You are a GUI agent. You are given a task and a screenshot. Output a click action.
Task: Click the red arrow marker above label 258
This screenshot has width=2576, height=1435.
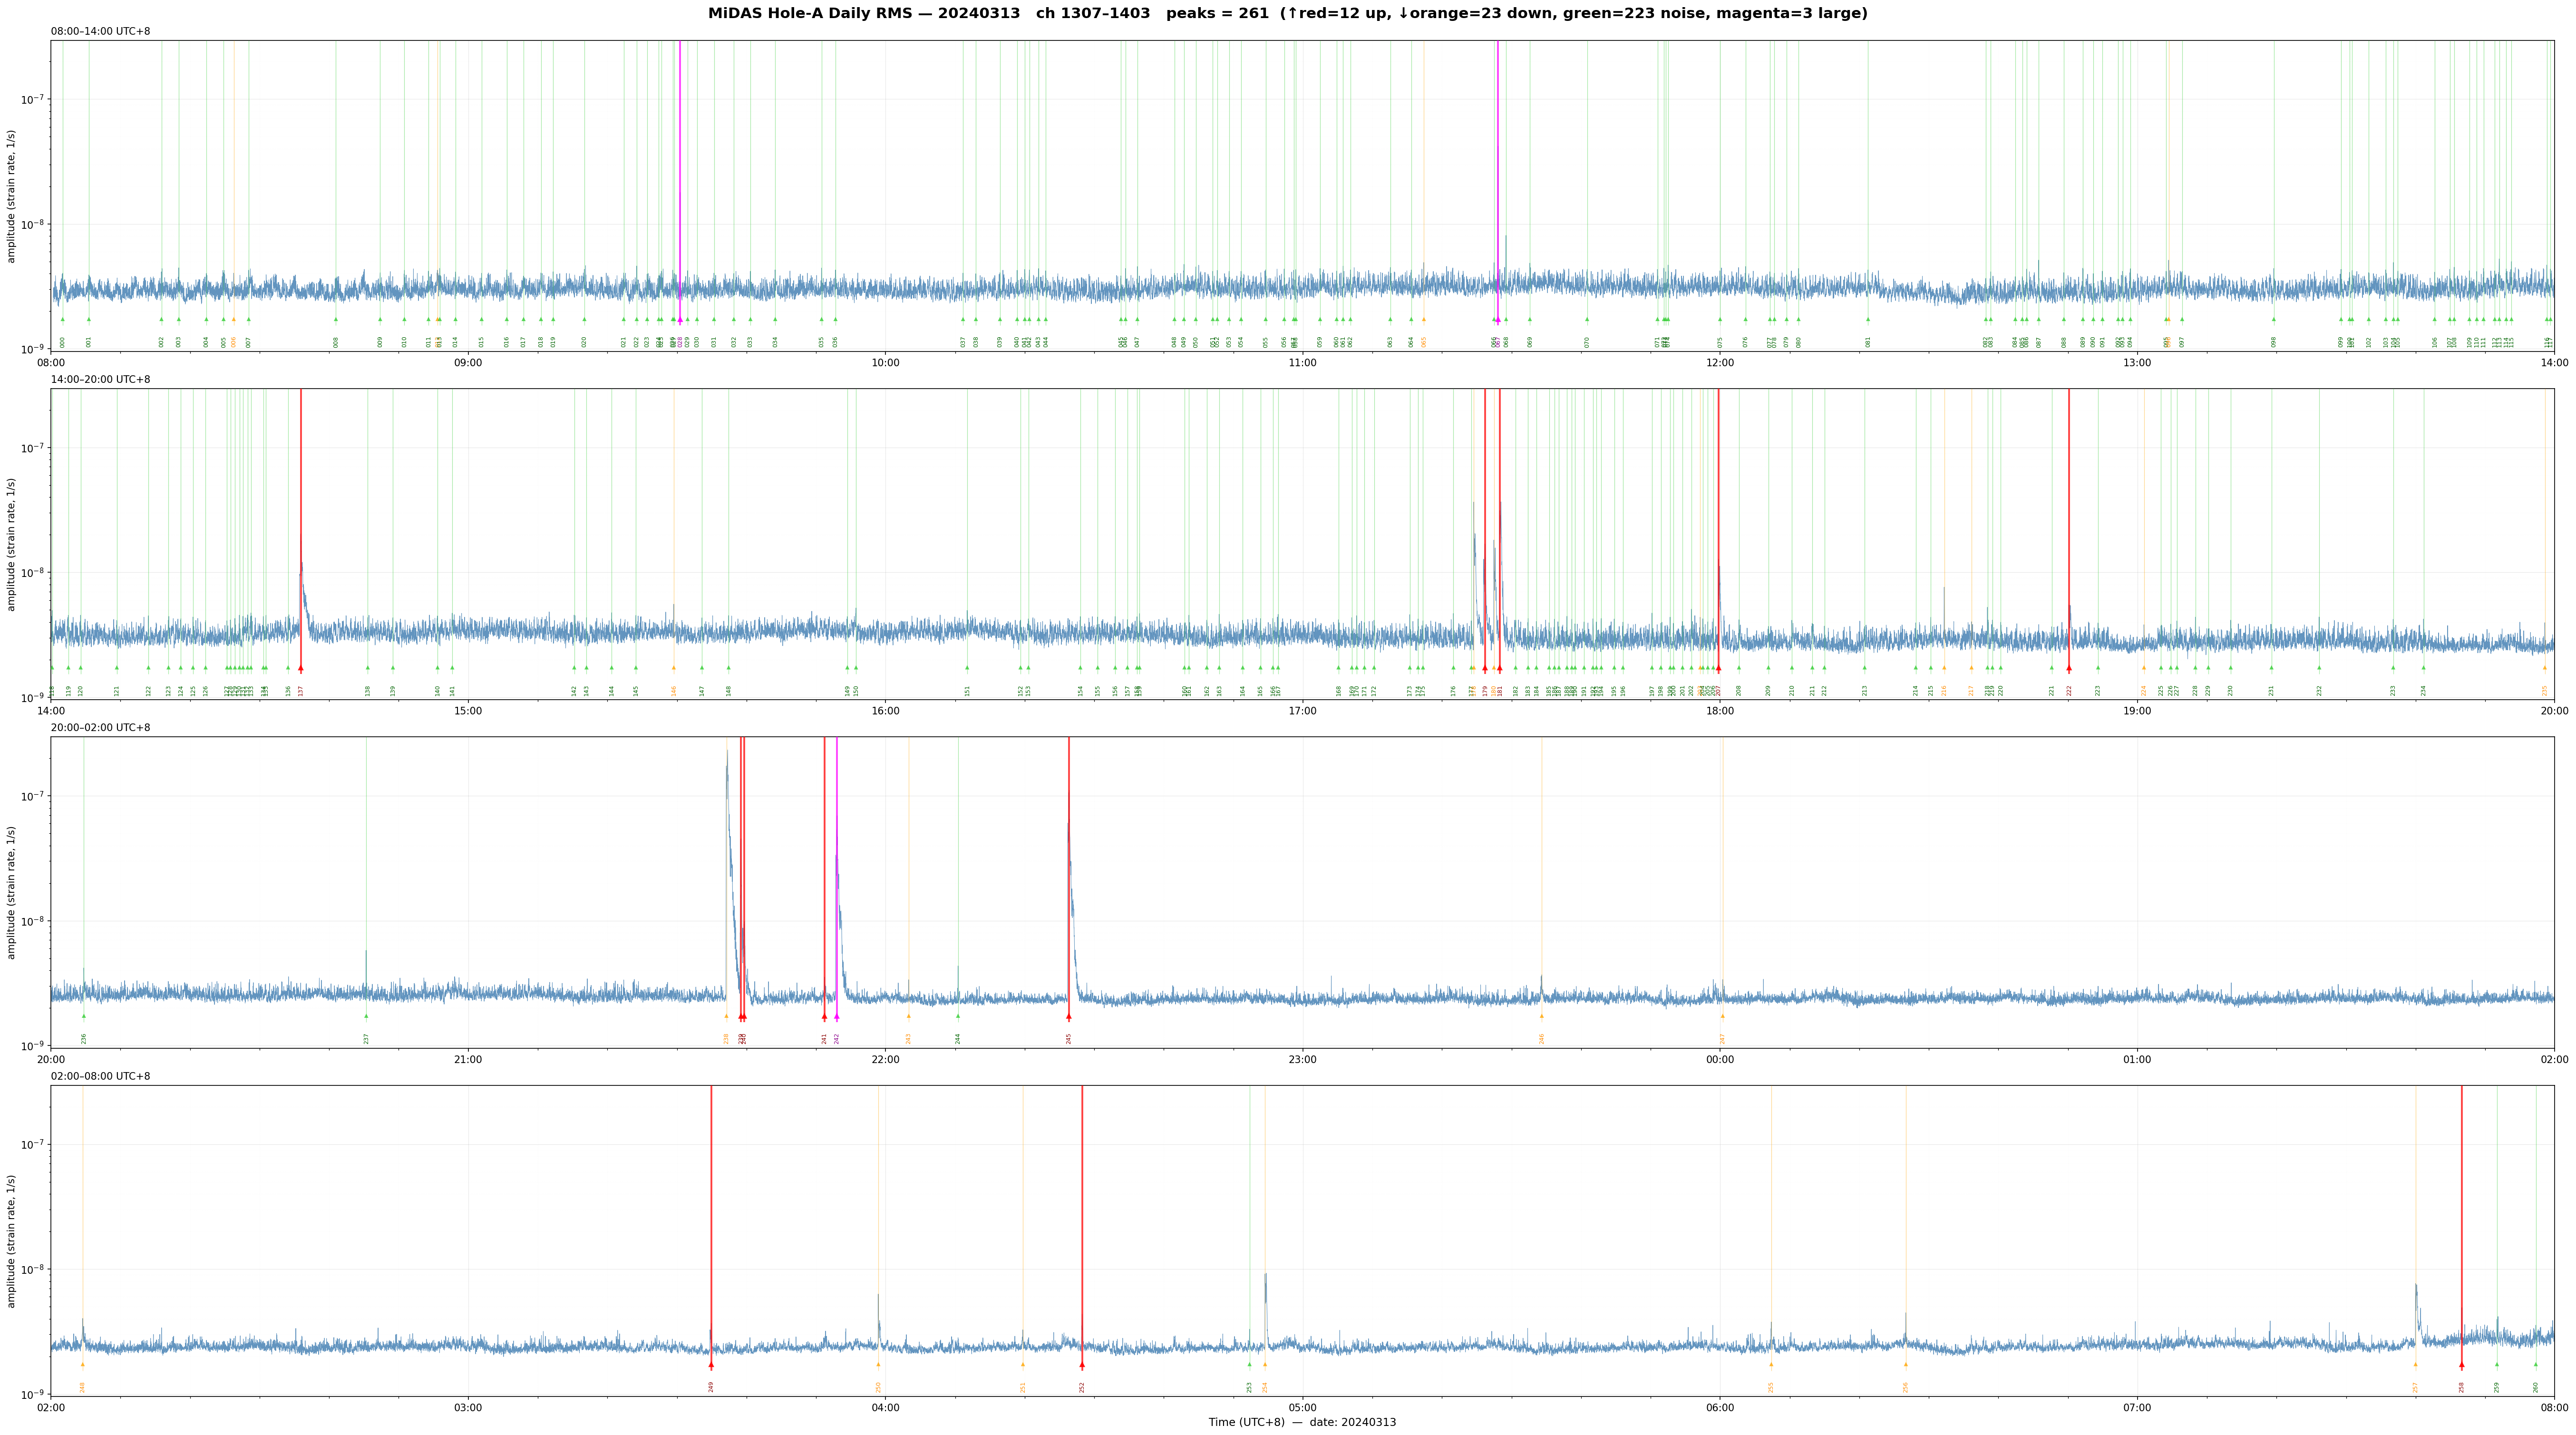(2462, 1365)
